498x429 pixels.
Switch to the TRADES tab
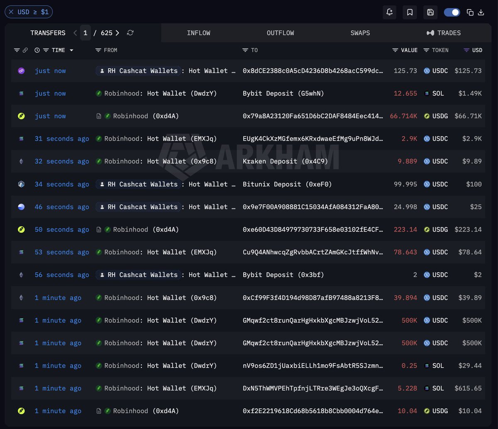[444, 33]
